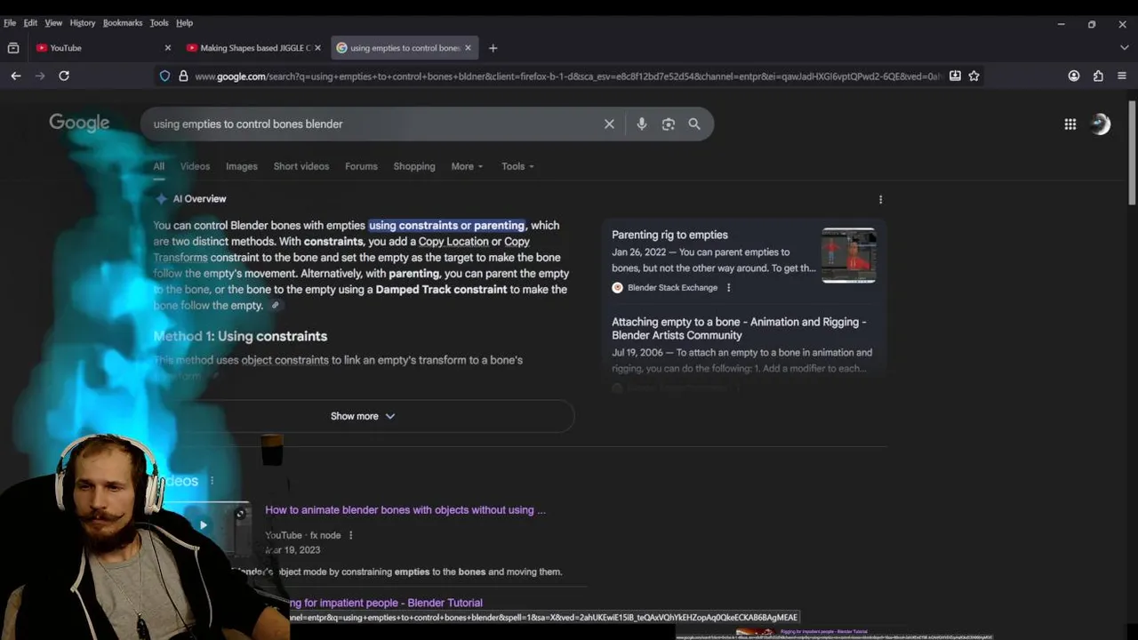Image resolution: width=1138 pixels, height=640 pixels.
Task: Open the Firefox sidebar tabs icon
Action: pos(13,48)
